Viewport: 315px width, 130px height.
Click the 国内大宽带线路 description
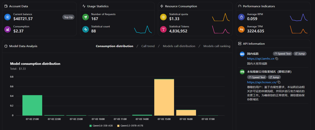click(257, 63)
